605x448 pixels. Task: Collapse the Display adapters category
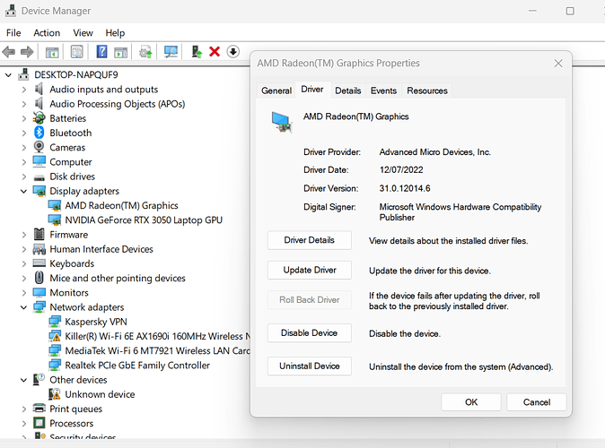click(x=23, y=191)
